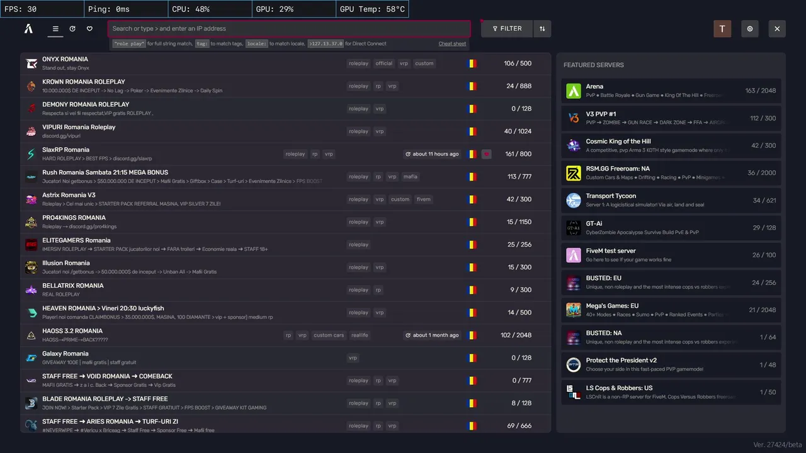Screen dimensions: 806x453
Task: Click the Arena featured server icon
Action: point(574,91)
